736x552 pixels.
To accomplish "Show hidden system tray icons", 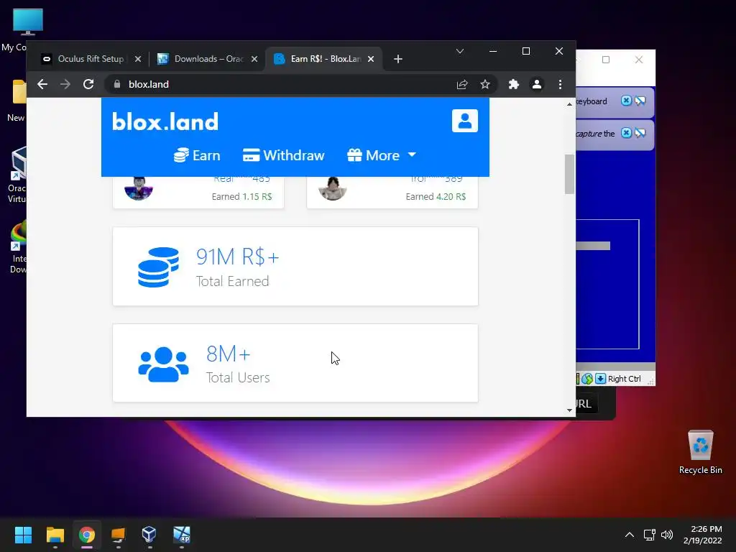I will pyautogui.click(x=630, y=535).
